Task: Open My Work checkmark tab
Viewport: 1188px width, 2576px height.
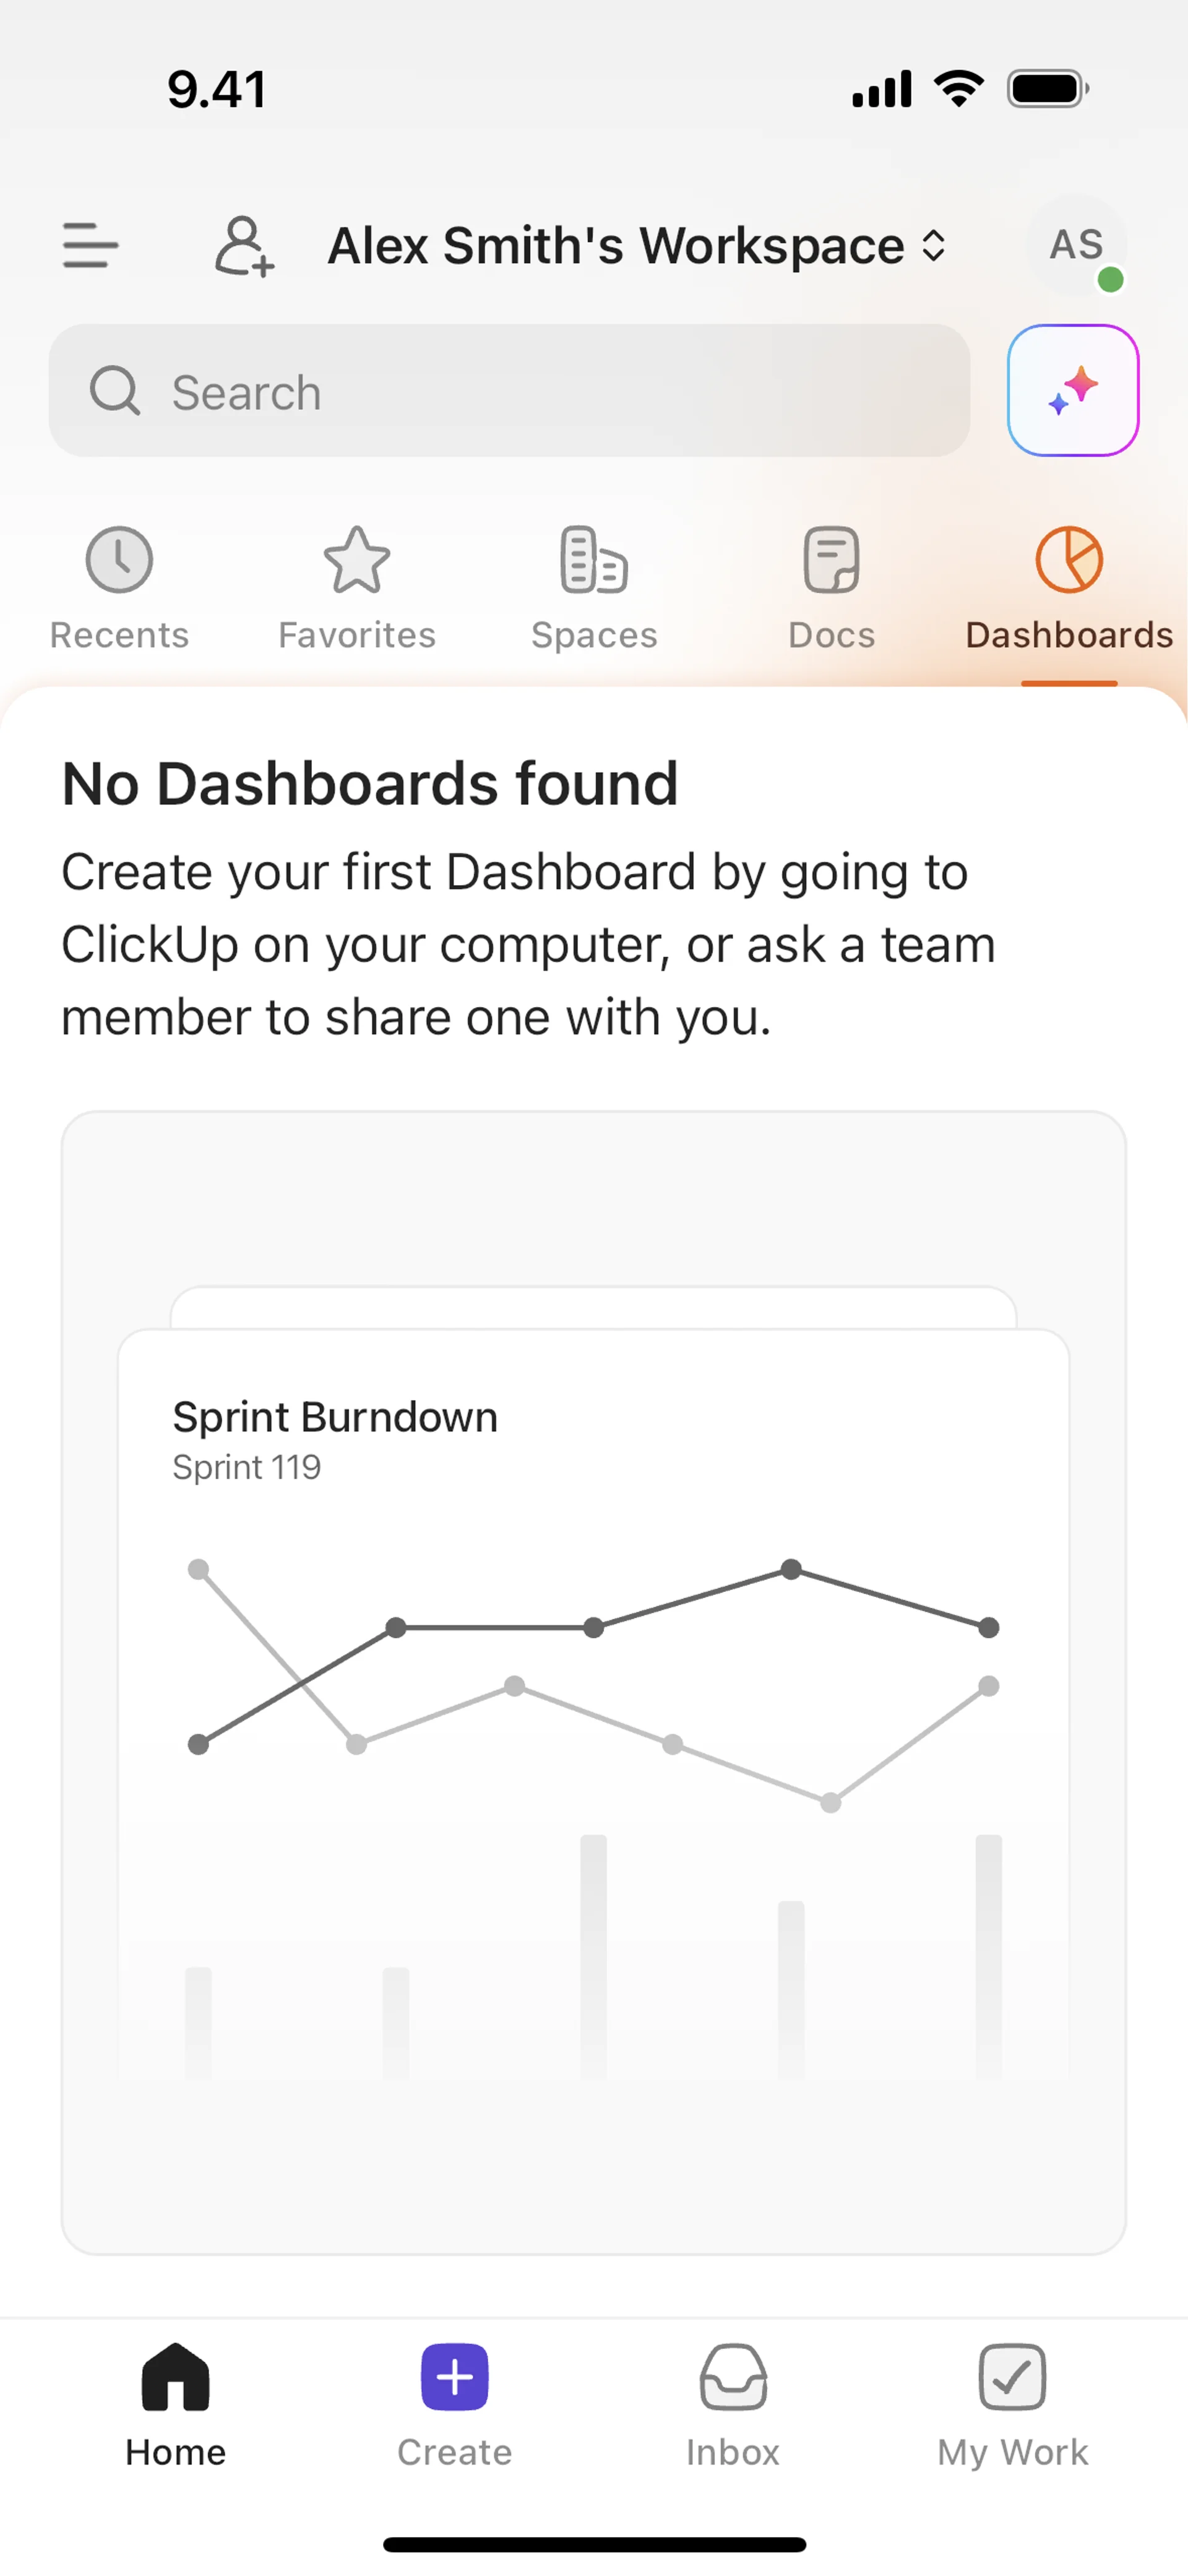Action: coord(1012,2404)
